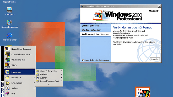Click the Windows Update globe icon
Screen dimensions: 173x97
[x=7, y=60]
